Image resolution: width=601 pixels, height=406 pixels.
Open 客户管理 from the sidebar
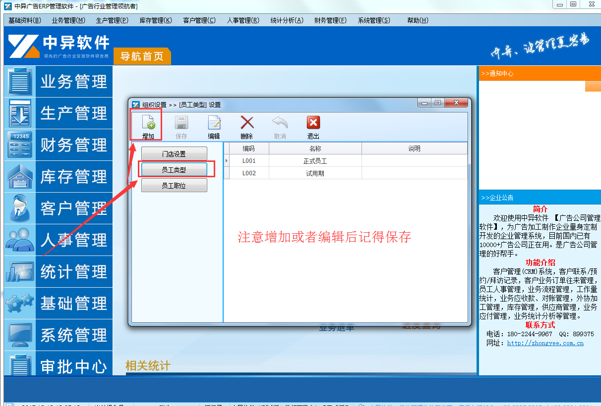[59, 208]
